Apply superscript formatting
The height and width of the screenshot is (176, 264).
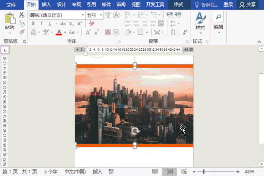pos(80,23)
